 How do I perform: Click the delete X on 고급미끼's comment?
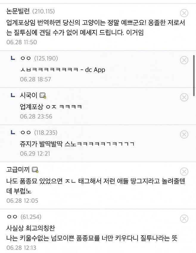point(184,171)
